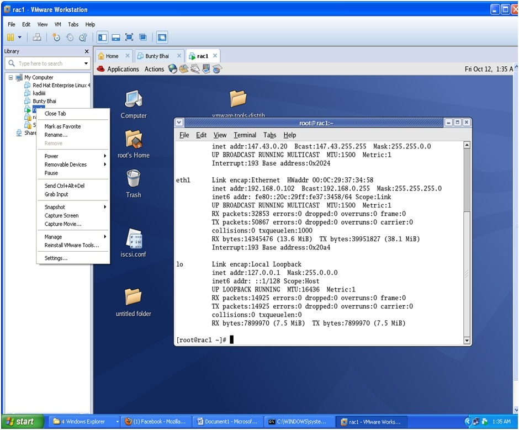Switch to Unity view using the toolbar icon
This screenshot has width=519, height=430.
click(142, 37)
